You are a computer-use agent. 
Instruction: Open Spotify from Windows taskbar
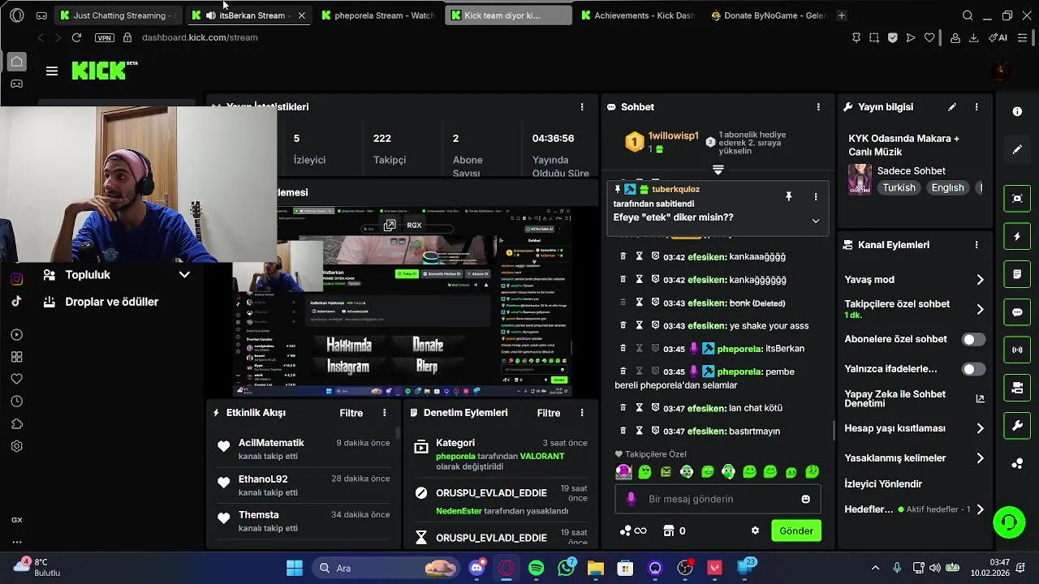537,568
